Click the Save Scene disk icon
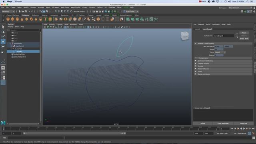 pos(26,12)
